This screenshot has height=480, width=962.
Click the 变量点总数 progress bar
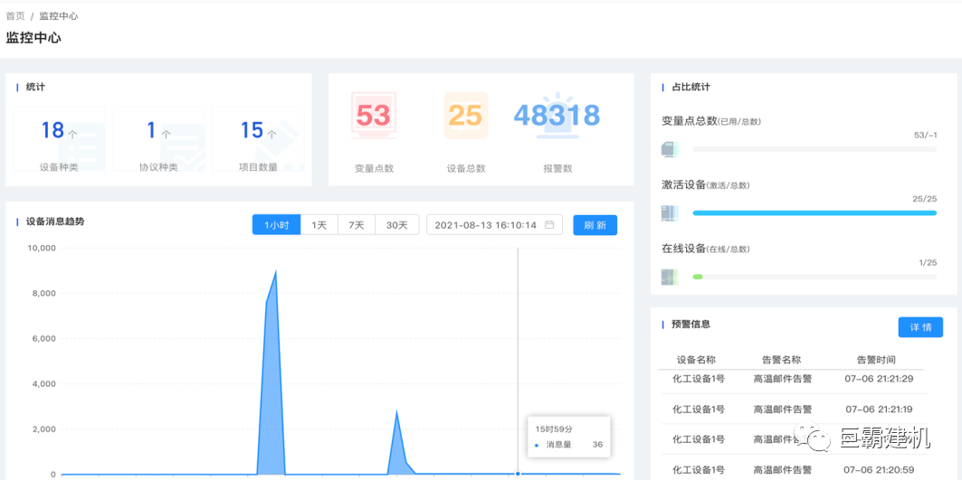coord(814,149)
